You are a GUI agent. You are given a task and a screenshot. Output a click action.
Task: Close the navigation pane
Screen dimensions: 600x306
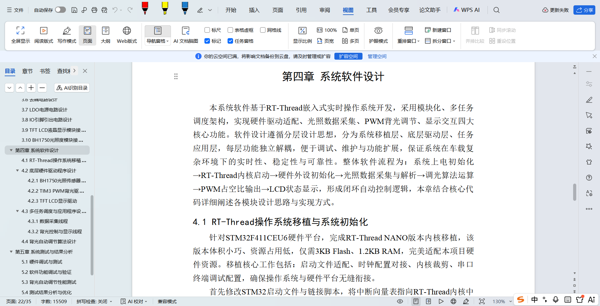tap(85, 71)
